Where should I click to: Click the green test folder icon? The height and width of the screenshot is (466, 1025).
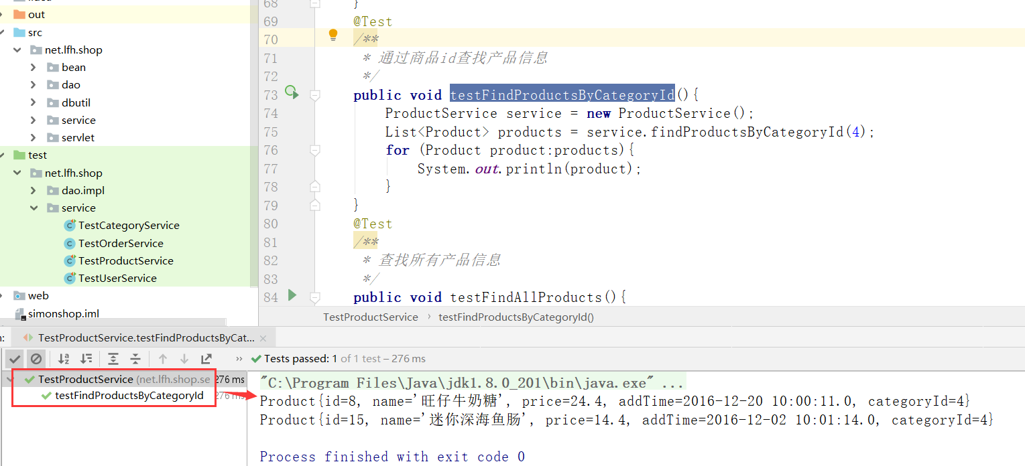pyautogui.click(x=19, y=155)
